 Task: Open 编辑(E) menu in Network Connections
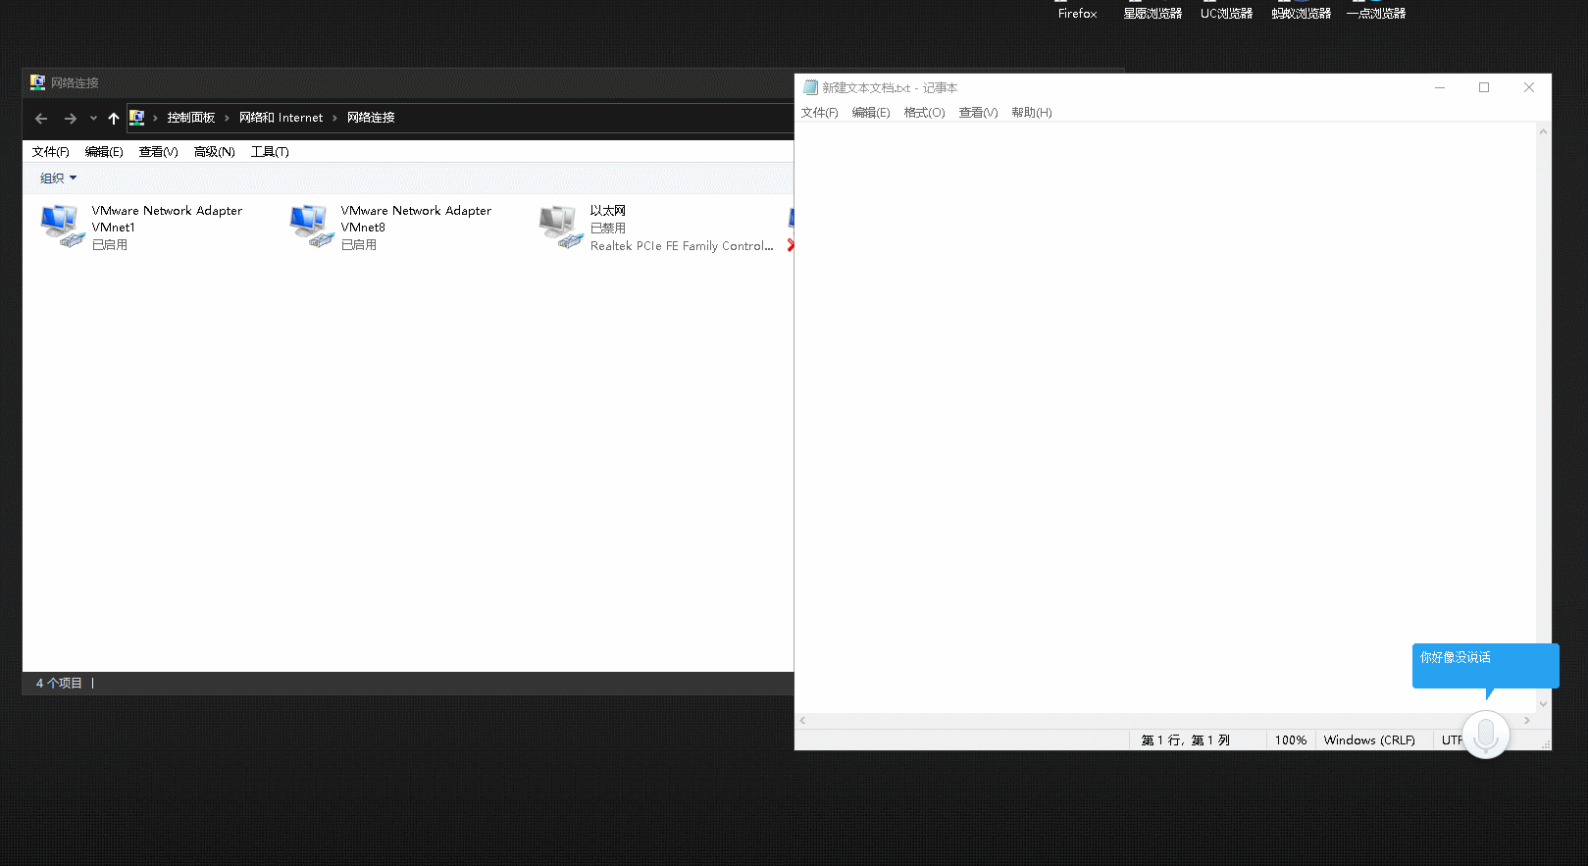[x=104, y=152]
